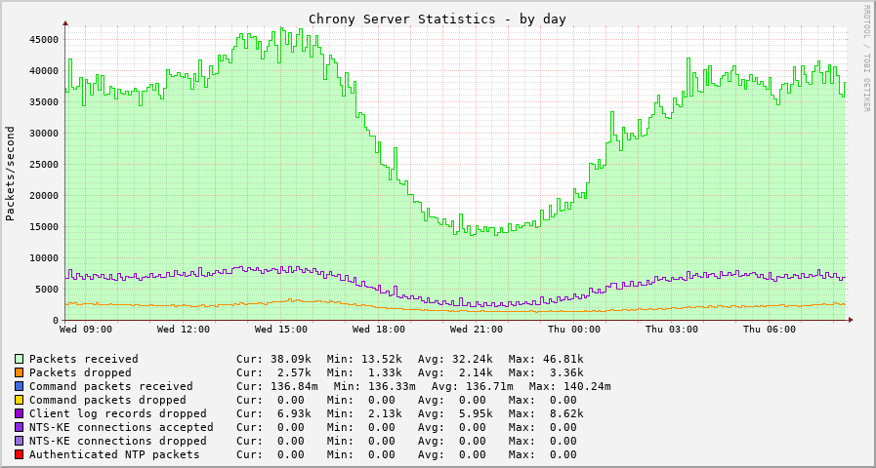Click the 10000 y-axis value
This screenshot has height=468, width=876.
44,258
